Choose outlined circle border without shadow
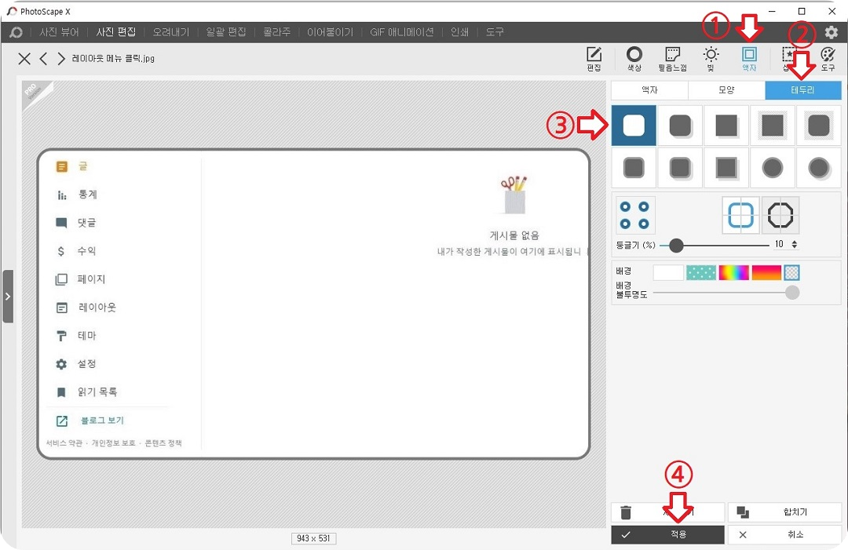 773,167
